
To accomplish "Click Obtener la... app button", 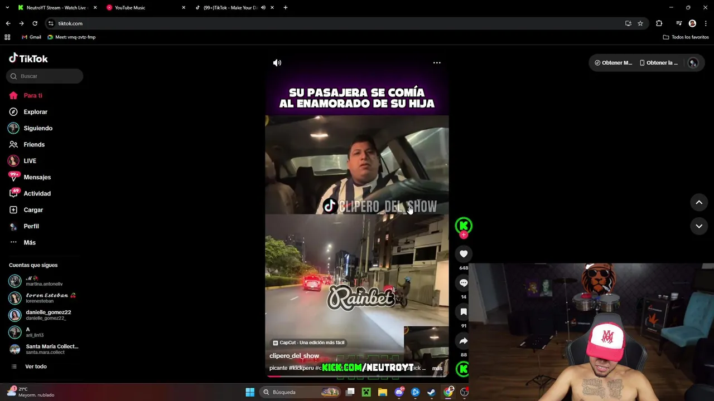I will click(659, 63).
